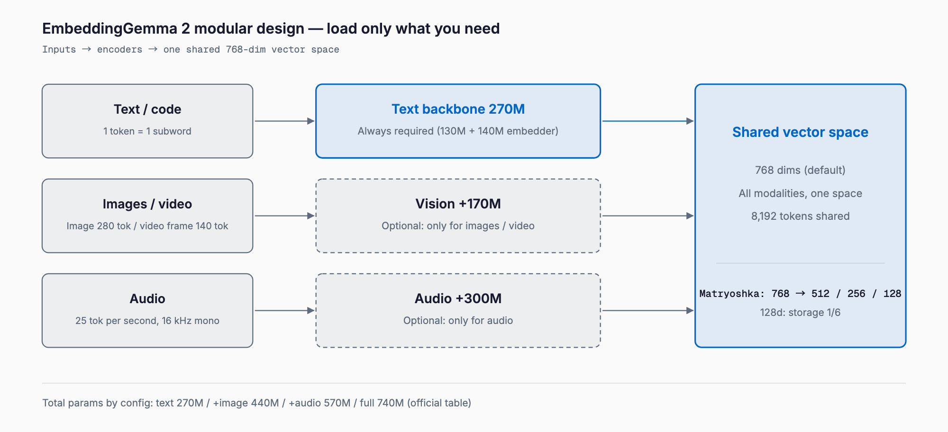
Task: Select the 'Text backbone 270M' heading
Action: [458, 109]
